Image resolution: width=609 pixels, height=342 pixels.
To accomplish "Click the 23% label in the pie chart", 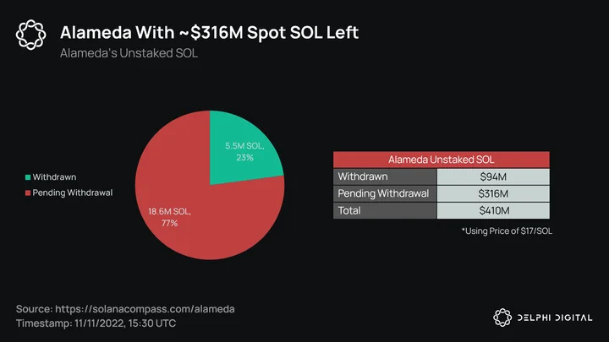I will (x=244, y=157).
